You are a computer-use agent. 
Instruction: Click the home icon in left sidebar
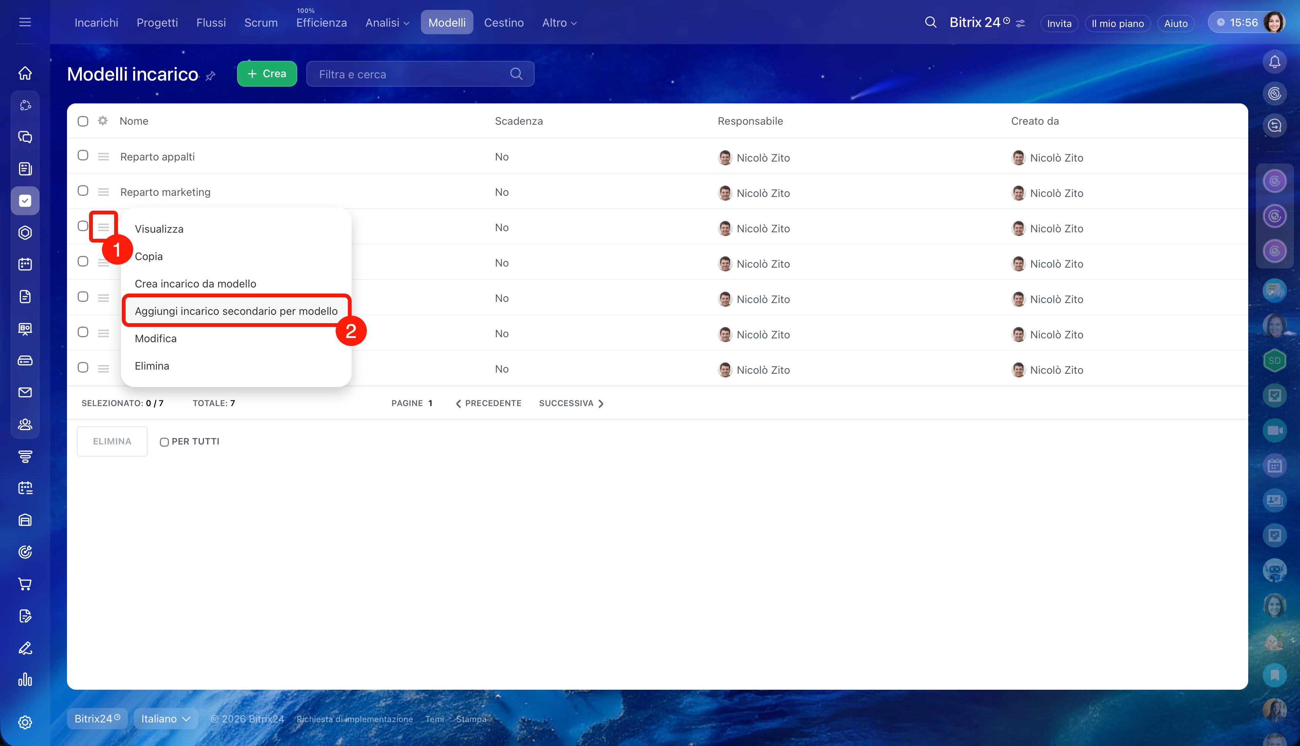click(25, 73)
